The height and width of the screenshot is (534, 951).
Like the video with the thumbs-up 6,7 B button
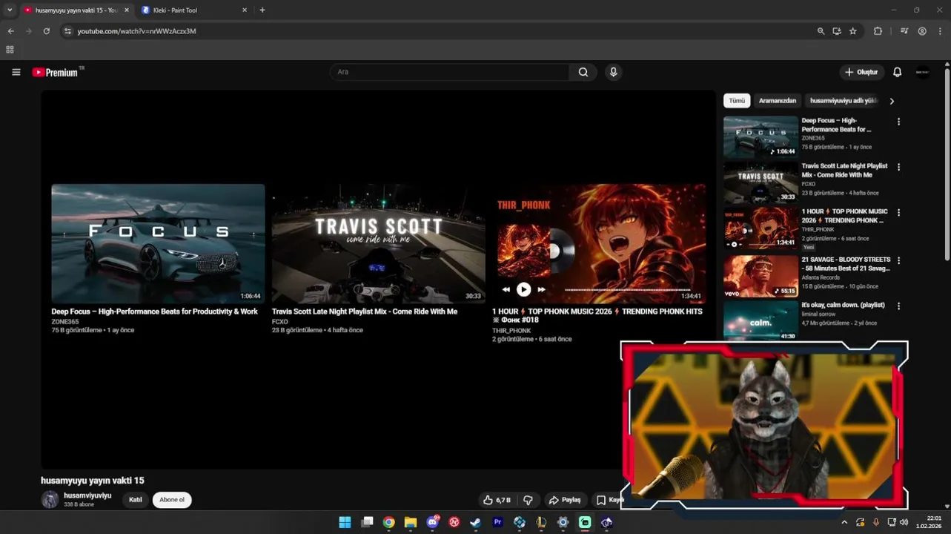497,500
